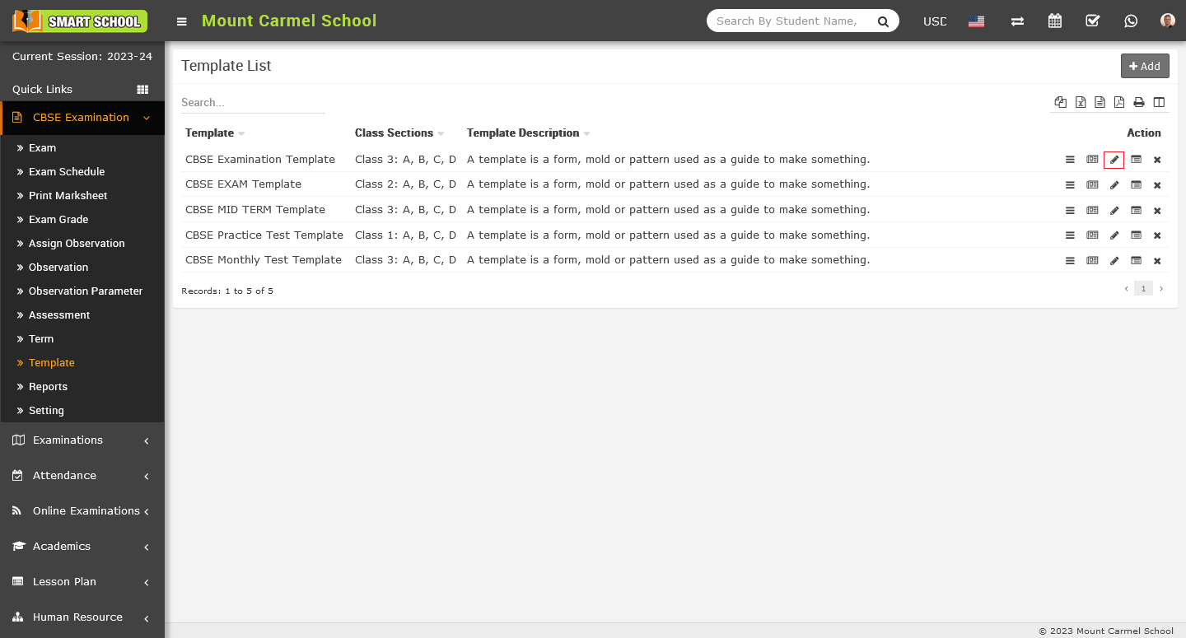The width and height of the screenshot is (1186, 638).
Task: Edit the CBSE Examination Template
Action: (x=1114, y=160)
